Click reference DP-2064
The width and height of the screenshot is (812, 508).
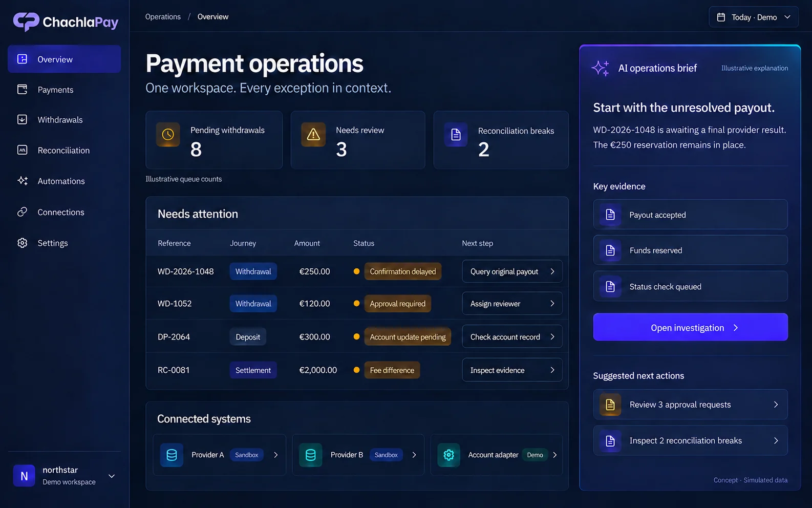coord(174,337)
